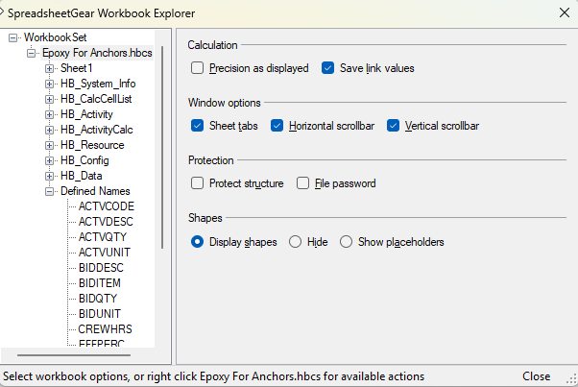Click tree panel vertical scrollbar
The image size is (578, 387).
pyautogui.click(x=162, y=148)
